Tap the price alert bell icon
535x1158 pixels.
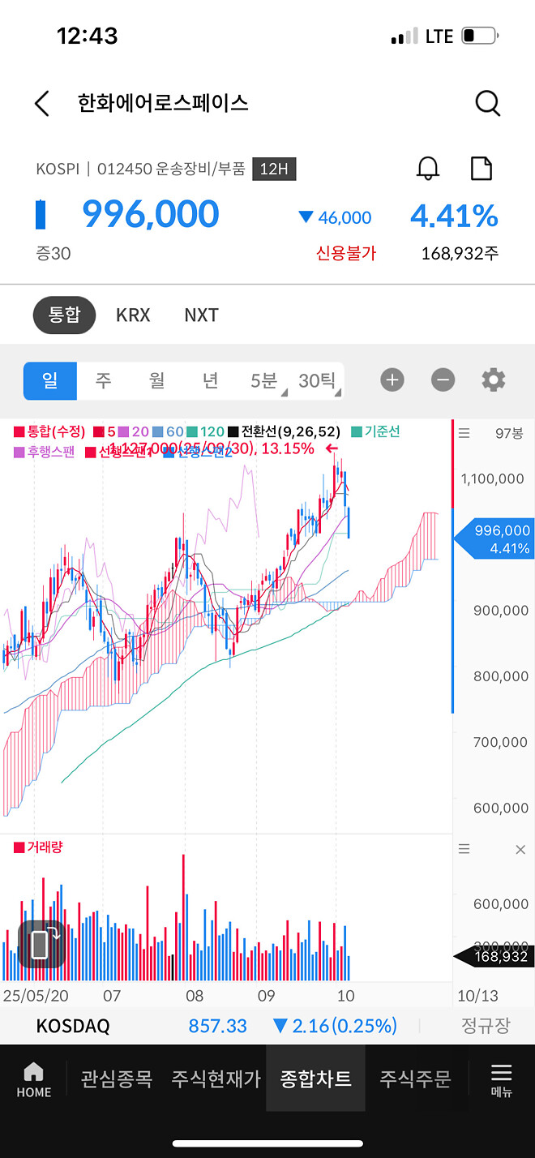tap(428, 169)
